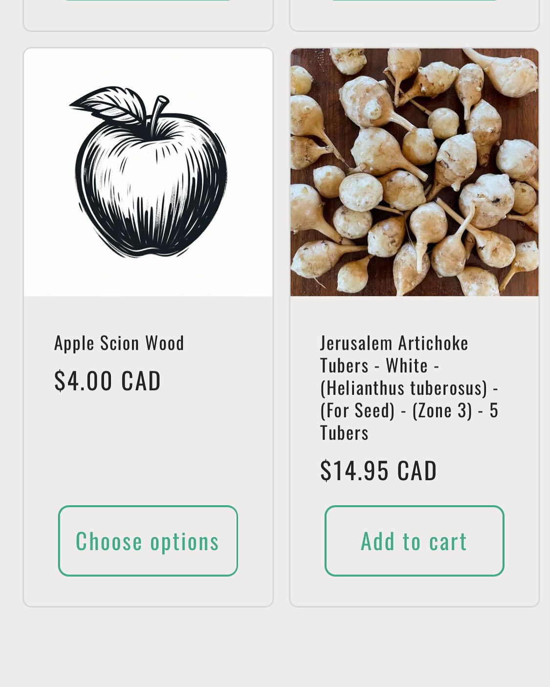
Task: Open the Jerusalem Artichoke Tubers product title
Action: [x=409, y=387]
